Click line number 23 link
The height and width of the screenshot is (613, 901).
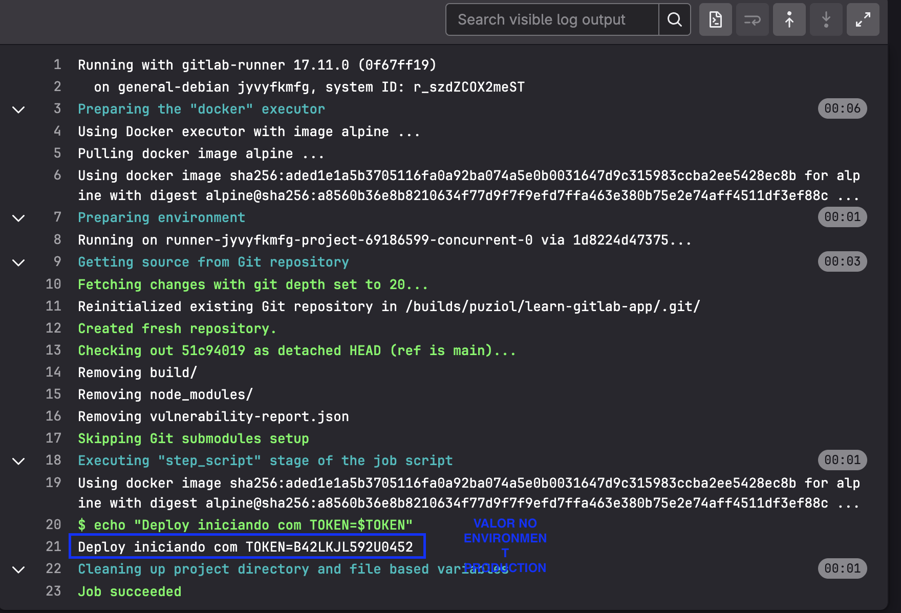click(54, 592)
